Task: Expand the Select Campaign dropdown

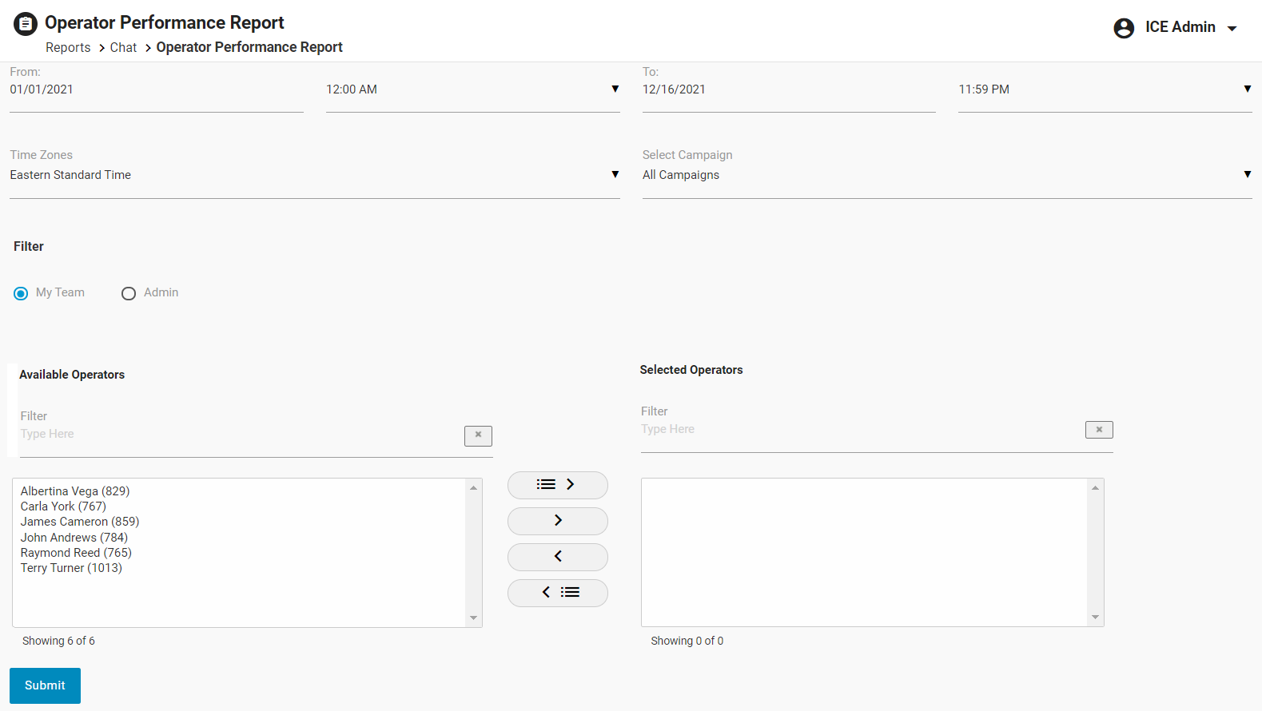Action: [946, 175]
